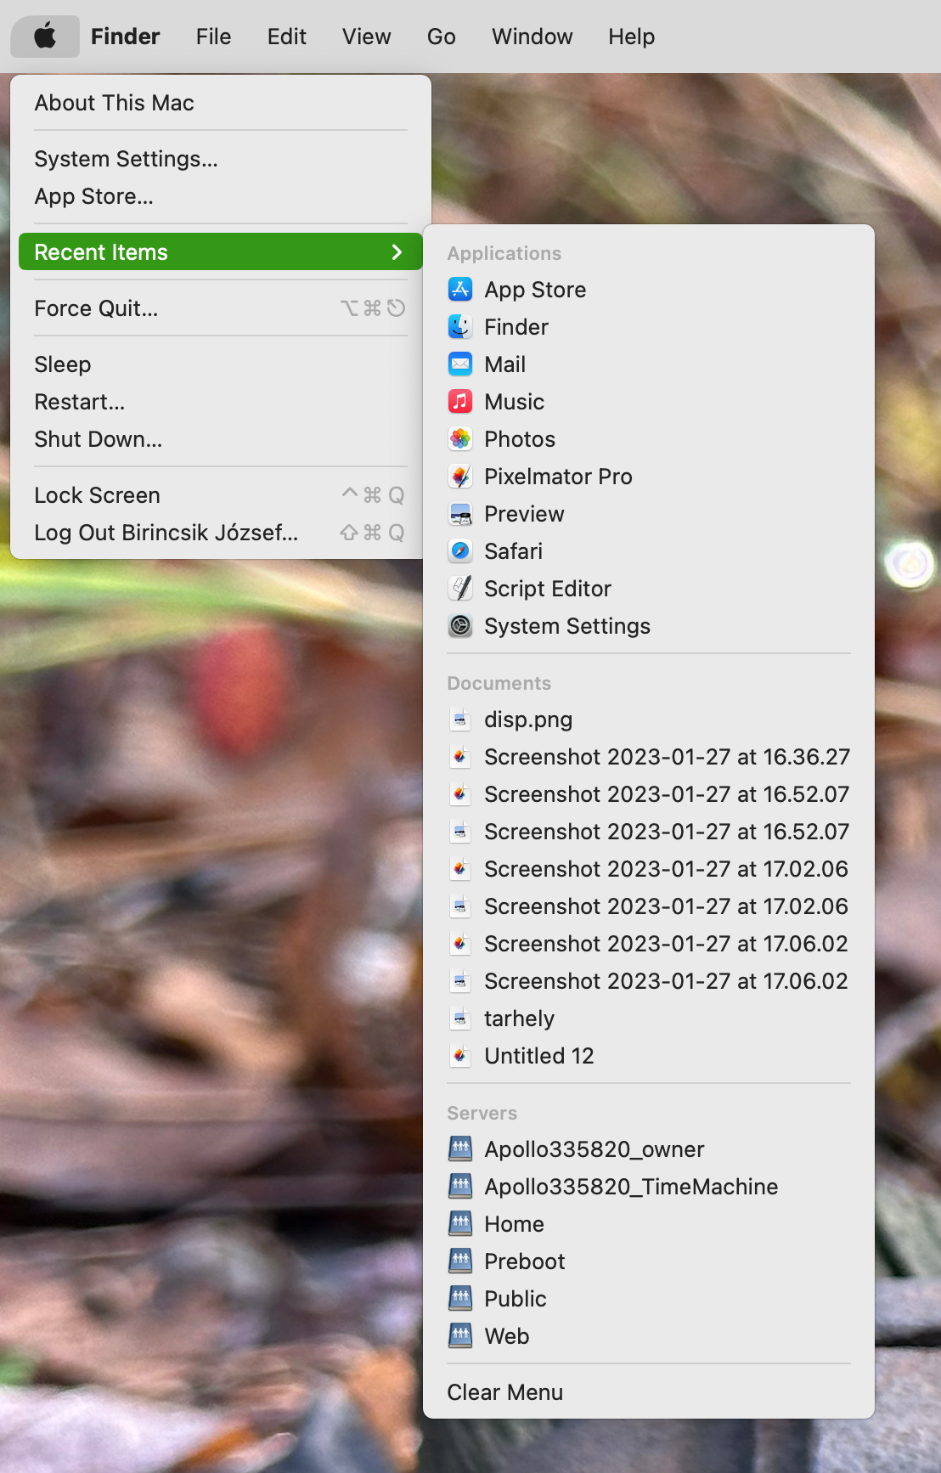Launch Pixelmator Pro from recent applications
941x1473 pixels.
(649, 477)
